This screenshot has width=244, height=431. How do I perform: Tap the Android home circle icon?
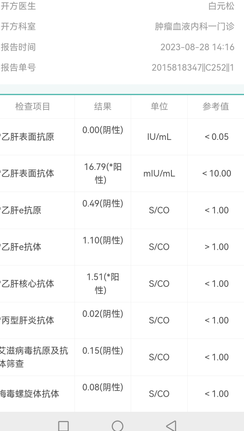(x=118, y=425)
